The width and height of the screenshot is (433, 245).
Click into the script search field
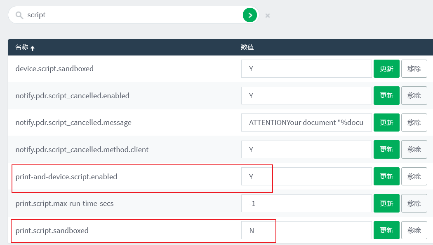(132, 15)
